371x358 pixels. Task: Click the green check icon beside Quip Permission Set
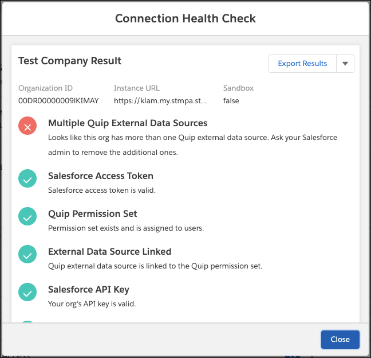coord(27,216)
